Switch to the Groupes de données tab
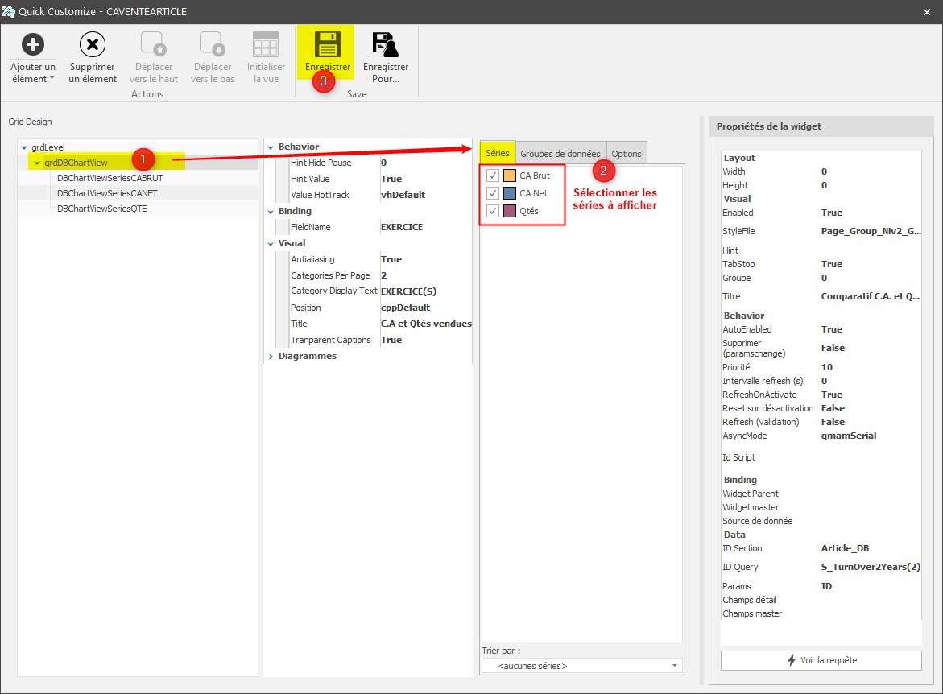This screenshot has height=694, width=943. pos(560,154)
